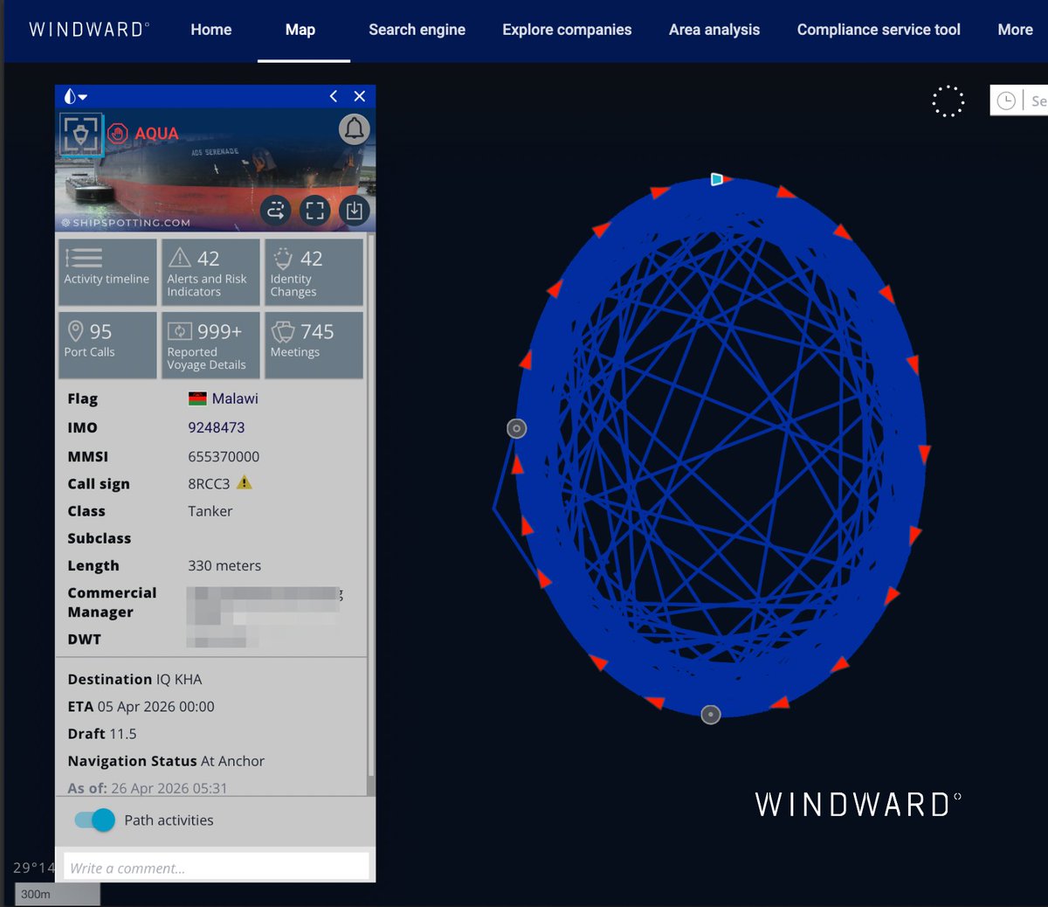Viewport: 1048px width, 907px height.
Task: Click the Windward logo in header
Action: [x=89, y=30]
